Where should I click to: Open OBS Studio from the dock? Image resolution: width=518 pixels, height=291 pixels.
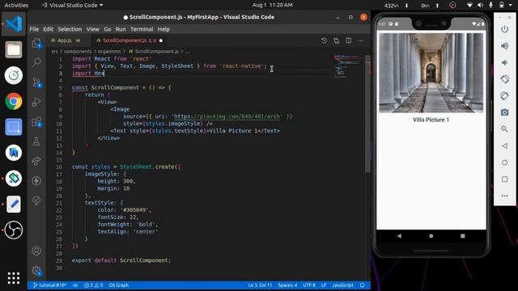click(x=14, y=230)
